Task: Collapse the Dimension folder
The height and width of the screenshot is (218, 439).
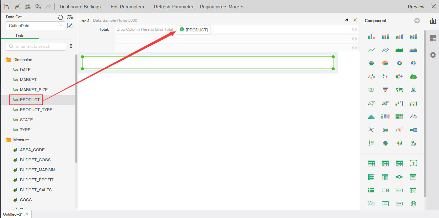Action: coord(9,60)
